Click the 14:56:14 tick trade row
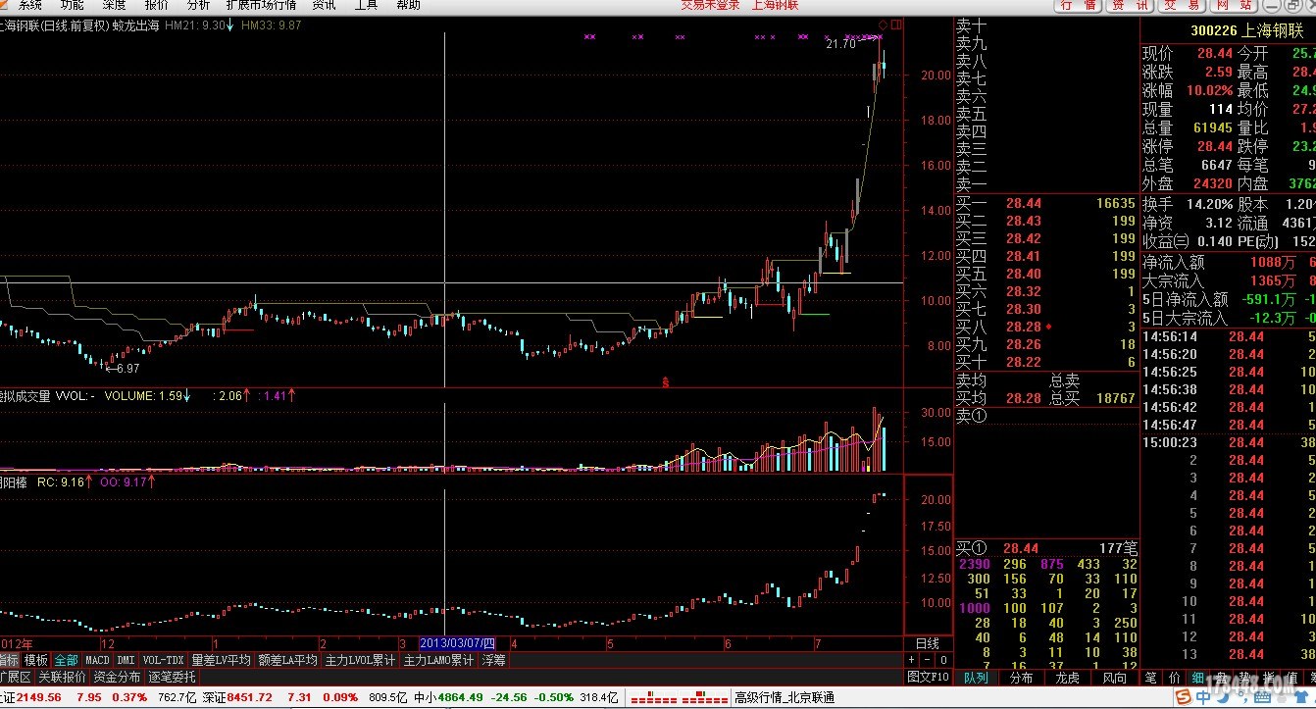Viewport: 1316px width, 709px height. tap(1228, 336)
